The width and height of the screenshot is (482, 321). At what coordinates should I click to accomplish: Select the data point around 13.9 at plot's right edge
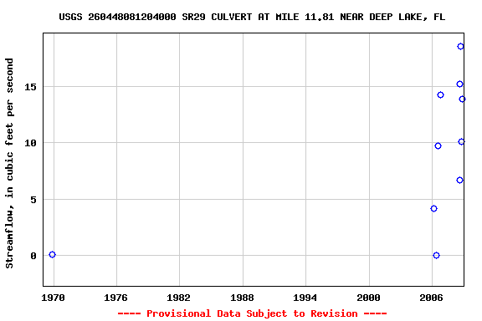[x=462, y=99]
